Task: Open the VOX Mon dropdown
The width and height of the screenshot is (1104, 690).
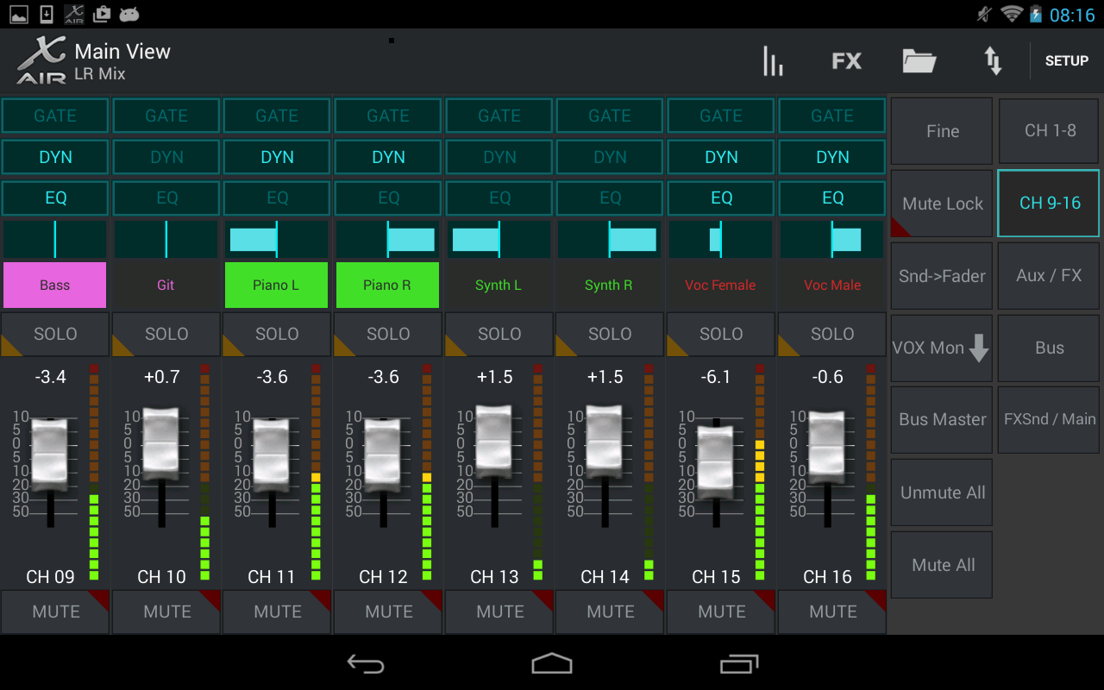Action: (x=941, y=348)
